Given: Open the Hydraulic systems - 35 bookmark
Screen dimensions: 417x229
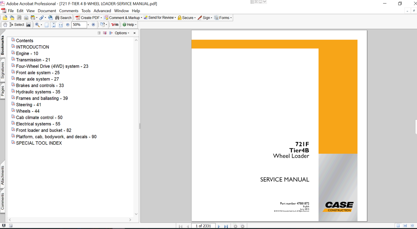Looking at the screenshot, I should pos(38,92).
